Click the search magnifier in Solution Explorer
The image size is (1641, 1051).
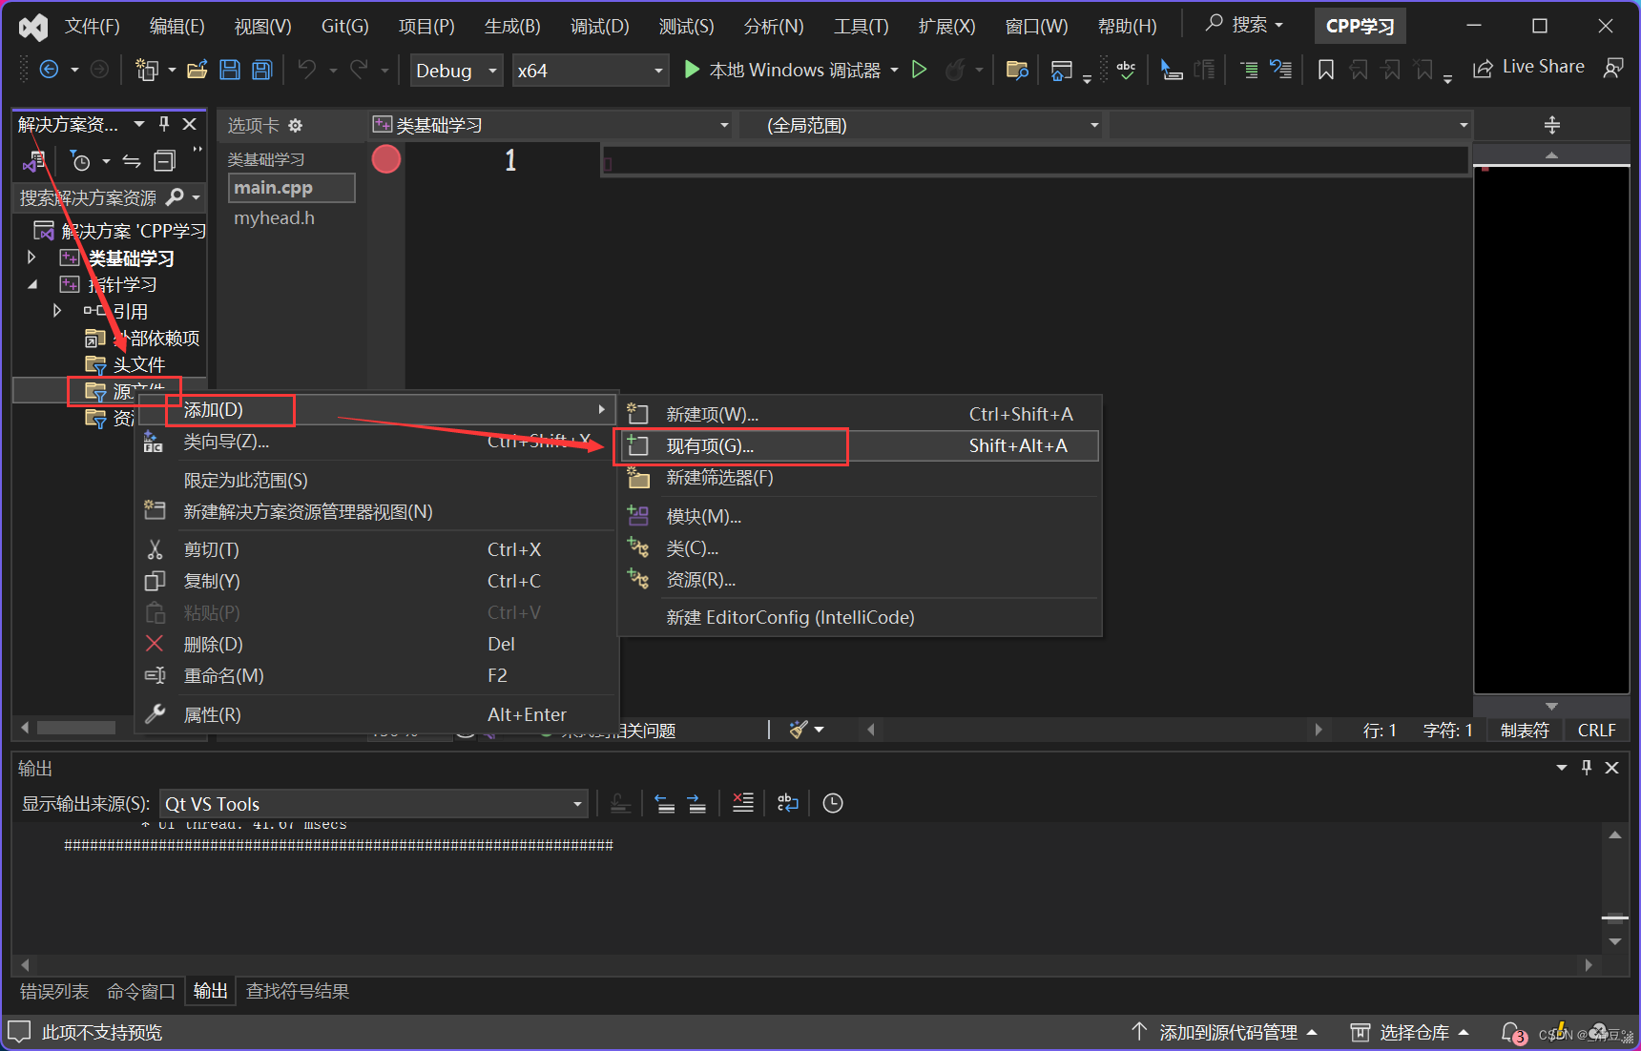[x=175, y=197]
